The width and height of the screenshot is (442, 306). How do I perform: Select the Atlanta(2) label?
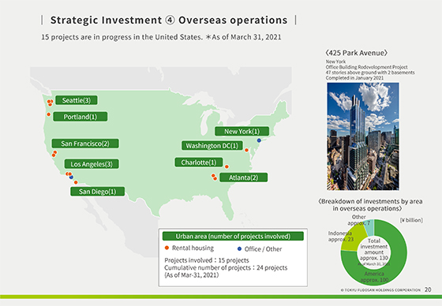[x=244, y=177]
